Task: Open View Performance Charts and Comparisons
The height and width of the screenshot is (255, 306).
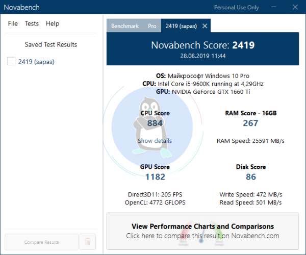Action: 202,231
